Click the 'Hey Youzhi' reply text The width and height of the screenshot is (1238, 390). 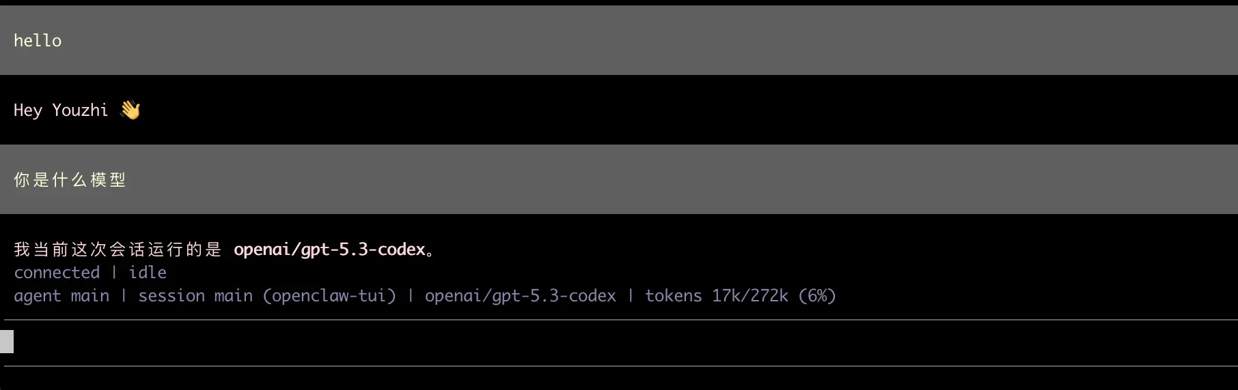(60, 110)
